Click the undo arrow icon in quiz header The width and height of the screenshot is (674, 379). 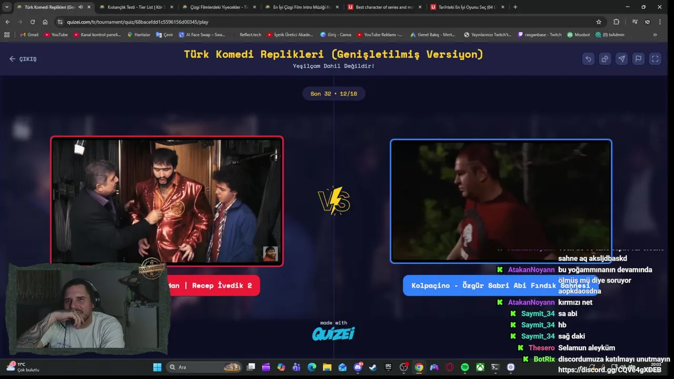588,59
